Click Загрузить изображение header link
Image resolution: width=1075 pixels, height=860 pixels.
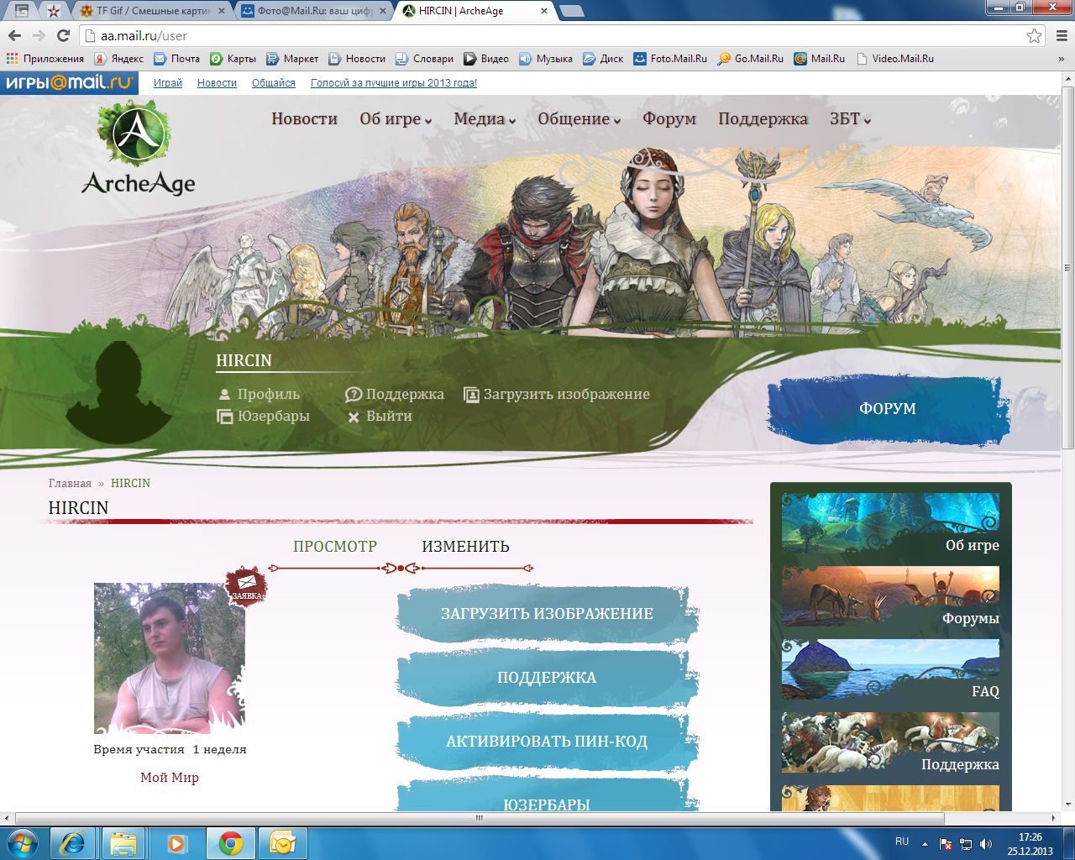pyautogui.click(x=557, y=395)
